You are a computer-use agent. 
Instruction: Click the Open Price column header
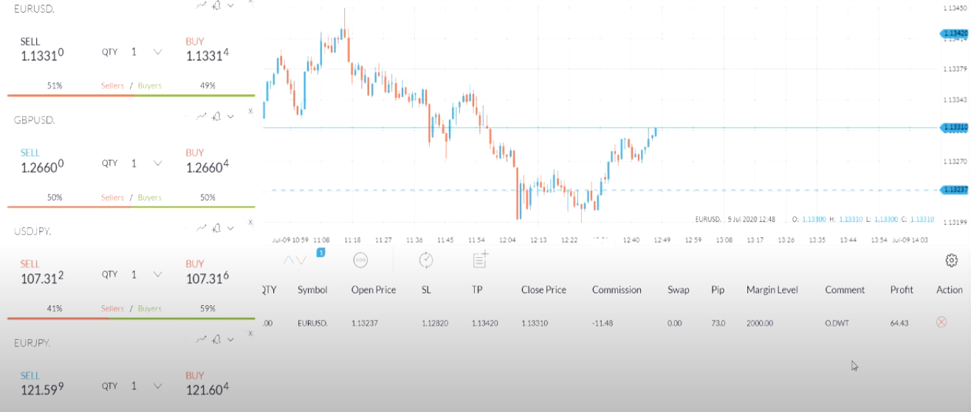pos(374,290)
